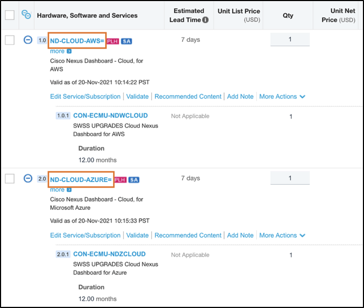Click Add Note for the AWS line
This screenshot has height=308, width=364.
coord(240,97)
